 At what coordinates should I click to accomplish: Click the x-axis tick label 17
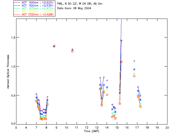[x=137, y=127]
